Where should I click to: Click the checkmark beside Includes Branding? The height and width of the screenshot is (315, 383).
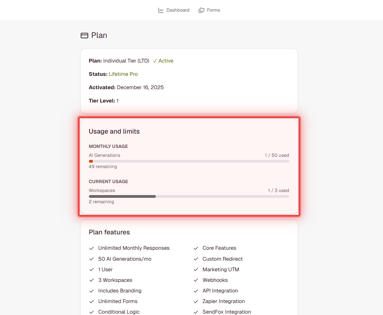point(91,291)
